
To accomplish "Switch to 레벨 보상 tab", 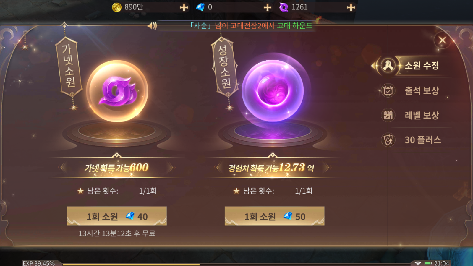I will (x=422, y=115).
